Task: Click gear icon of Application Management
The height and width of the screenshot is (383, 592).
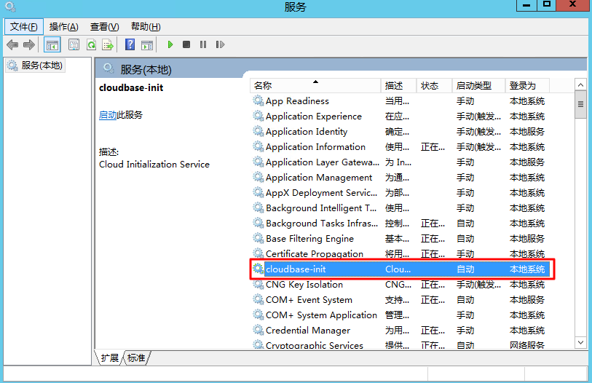Action: (x=258, y=177)
